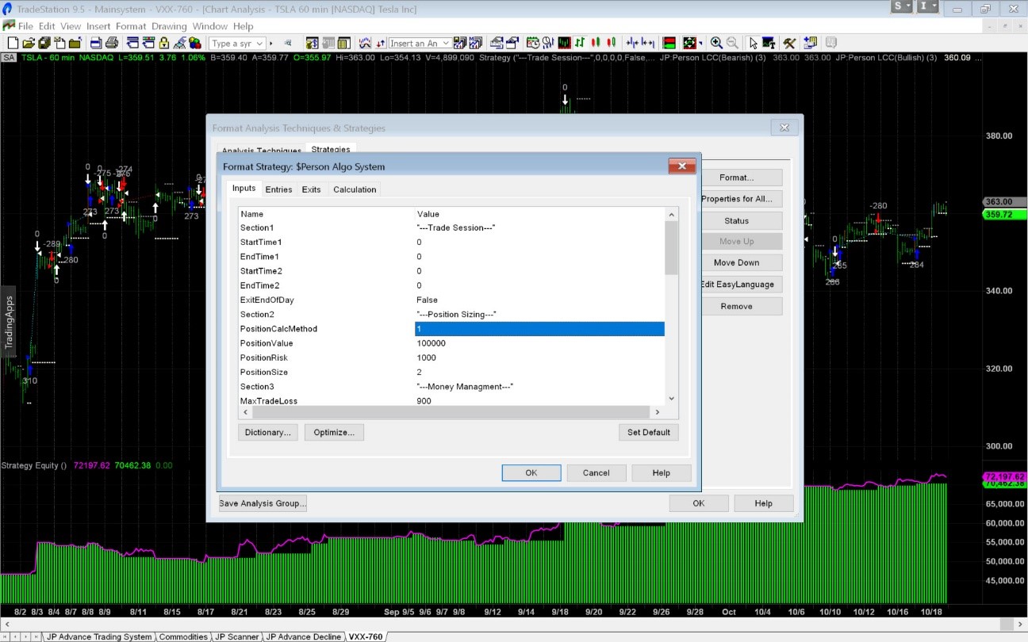
Task: Click the Dictionary... button
Action: [267, 433]
